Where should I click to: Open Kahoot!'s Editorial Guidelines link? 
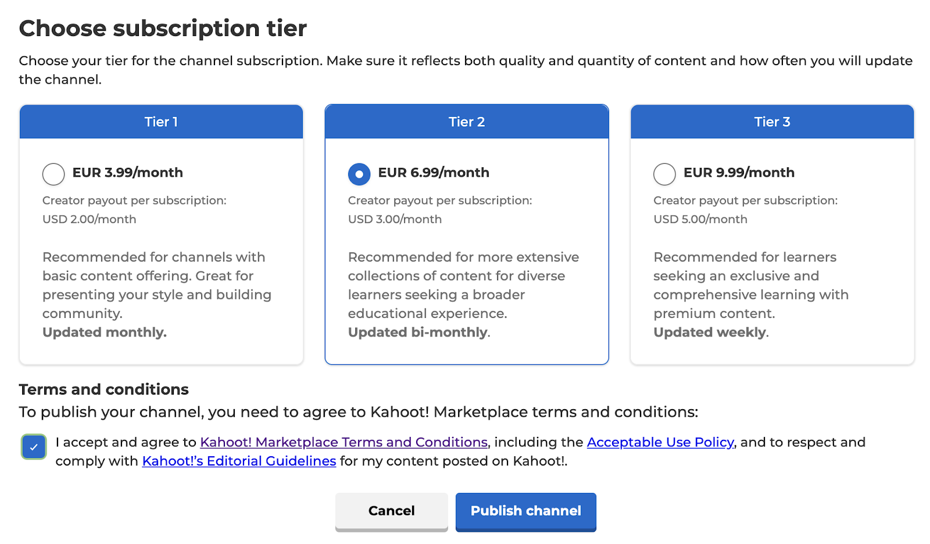(x=239, y=461)
